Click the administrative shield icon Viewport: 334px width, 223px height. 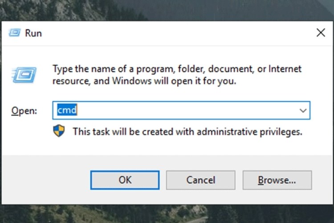point(59,131)
